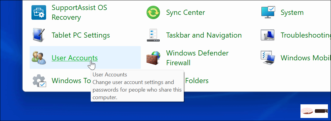Screen dimensions: 331x121
Task: Click the Windows Defender Firewall link
Action: coord(197,58)
